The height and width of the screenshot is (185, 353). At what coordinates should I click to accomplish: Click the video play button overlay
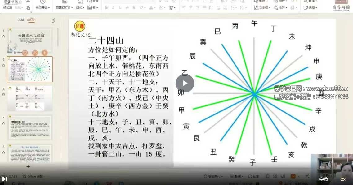(185, 83)
